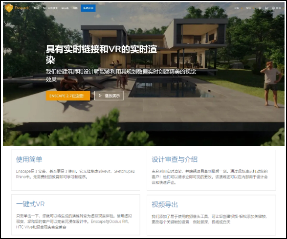
Task: Click the blue 免费试用 button
Action: pos(88,8)
